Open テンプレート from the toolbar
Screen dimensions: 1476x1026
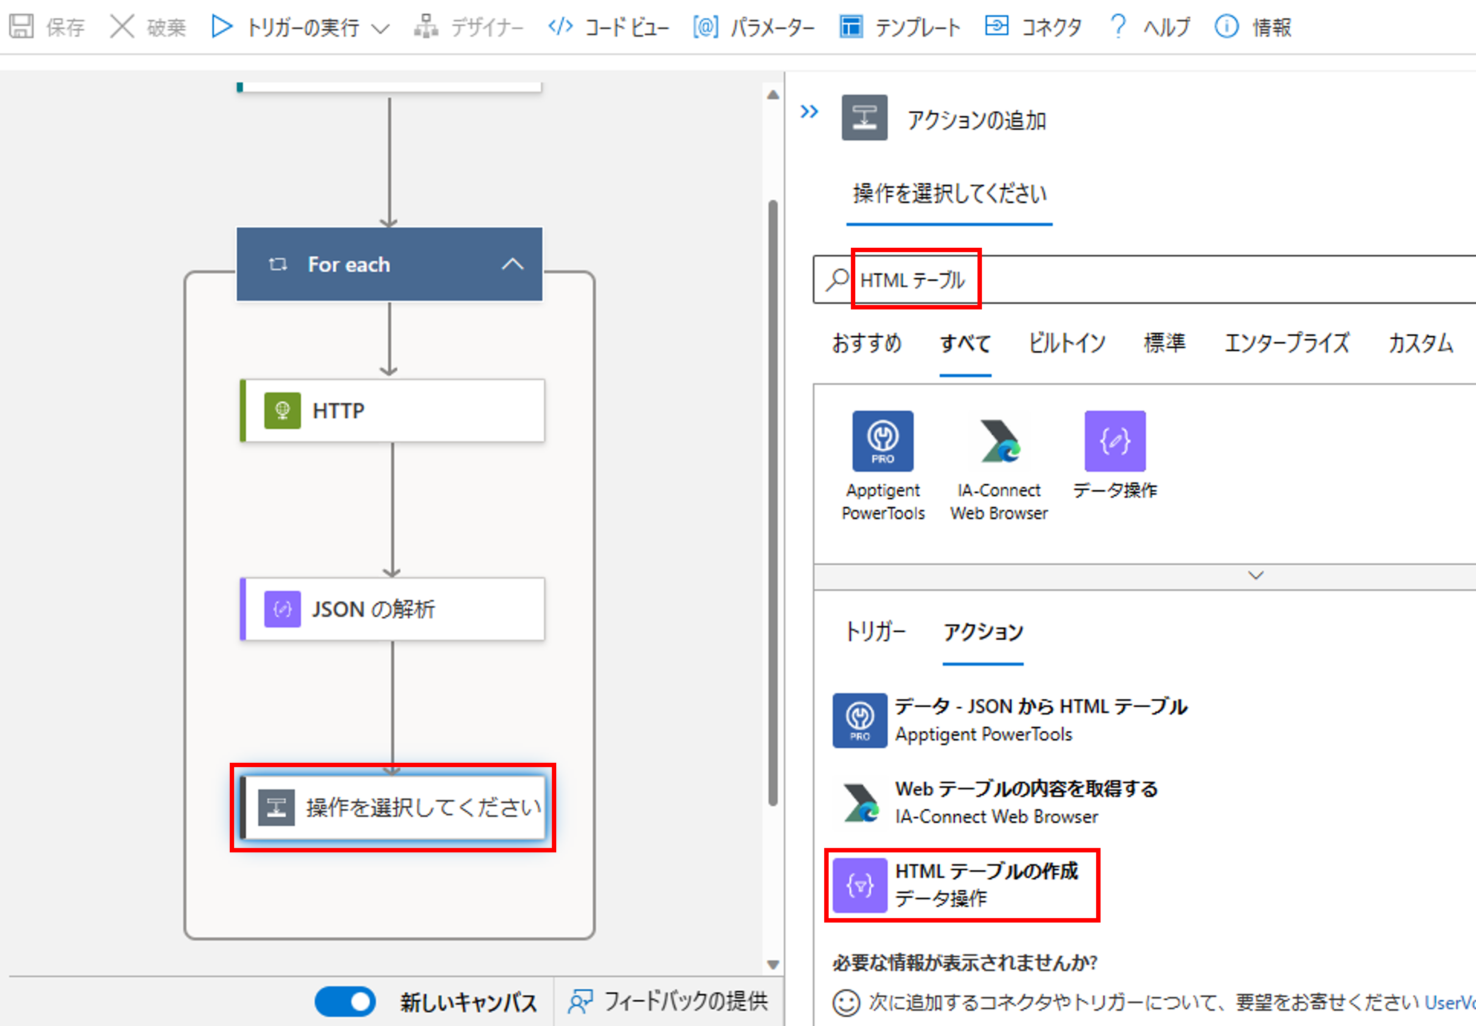point(899,27)
